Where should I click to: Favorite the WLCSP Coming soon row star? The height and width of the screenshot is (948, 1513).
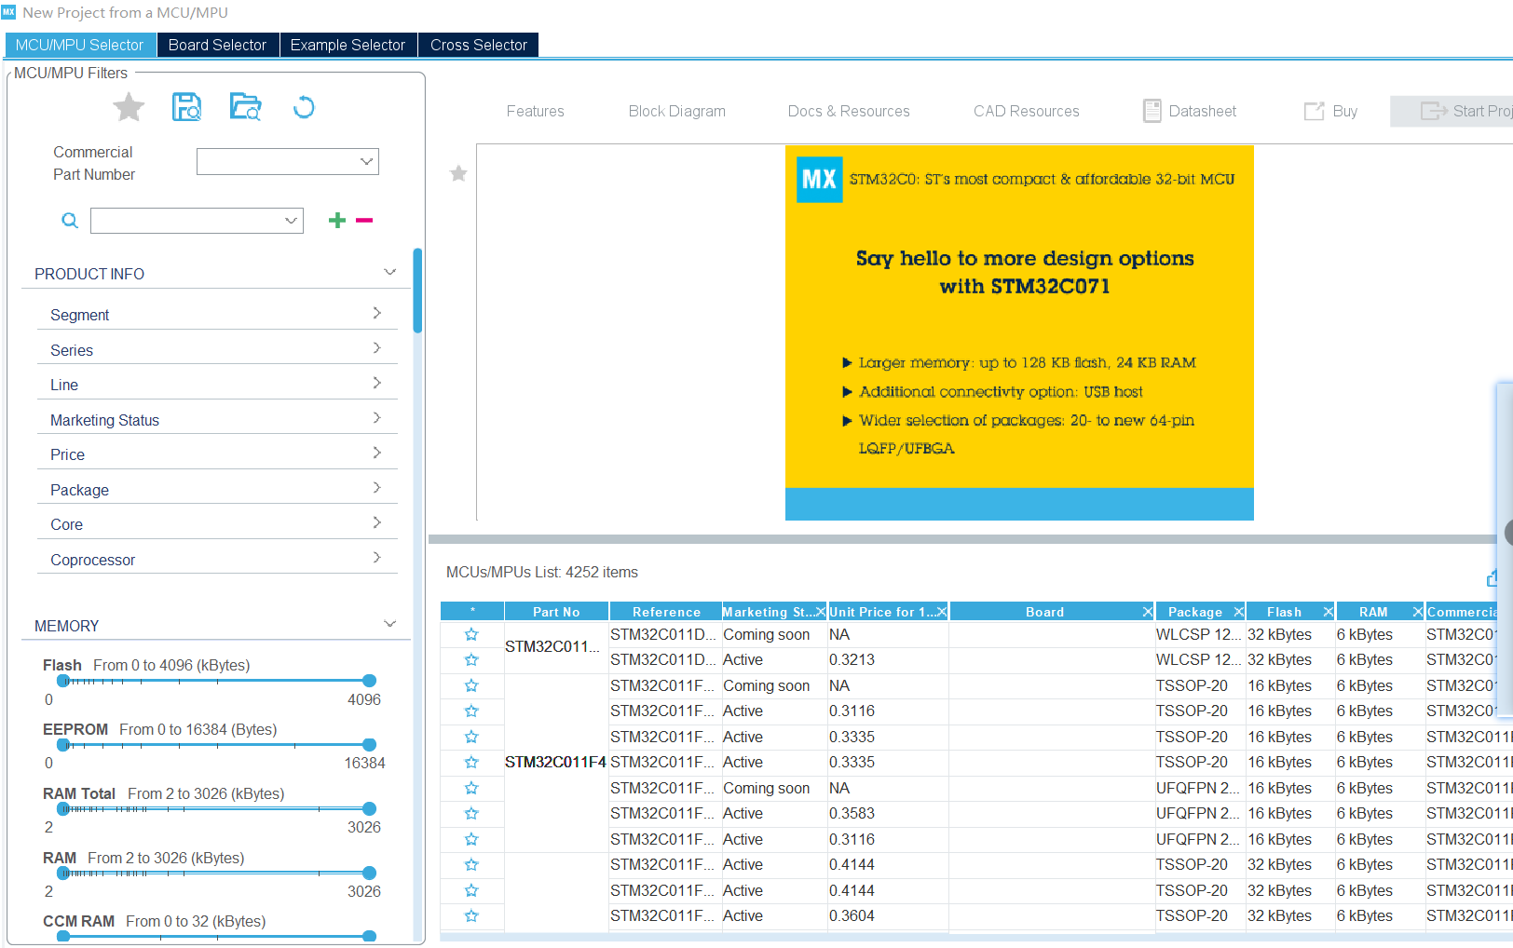471,634
